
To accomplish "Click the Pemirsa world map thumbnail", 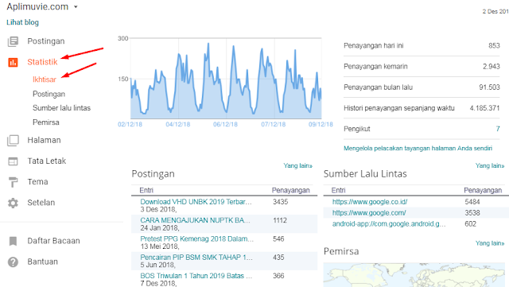I will point(414,274).
